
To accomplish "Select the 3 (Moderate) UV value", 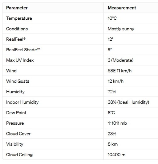I will 120,60.
